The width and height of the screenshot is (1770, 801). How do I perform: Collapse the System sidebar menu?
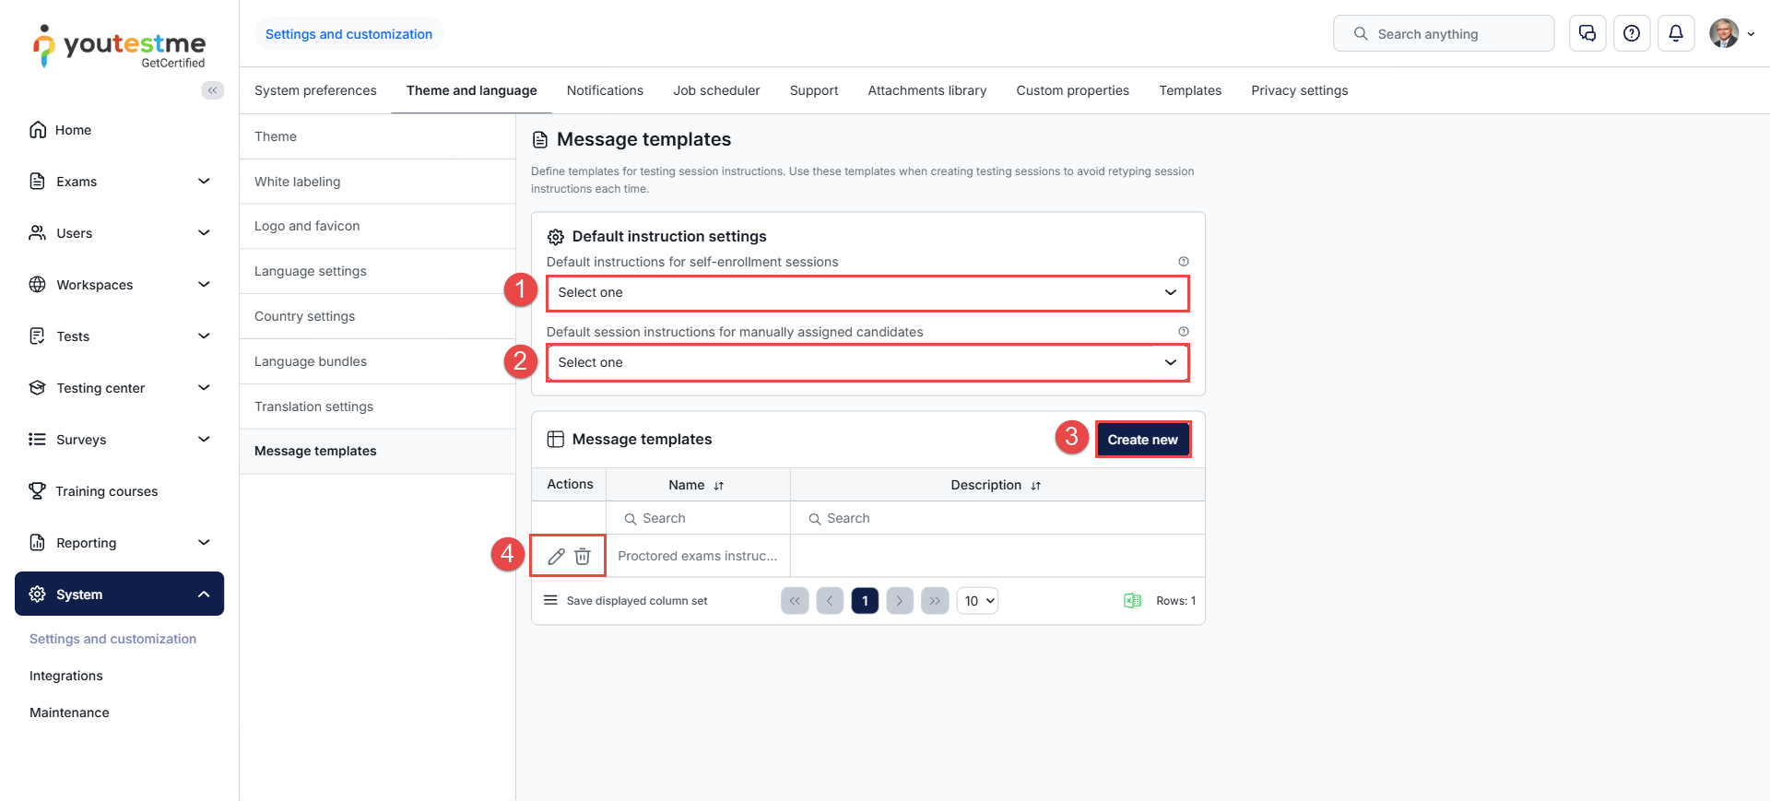pyautogui.click(x=120, y=595)
